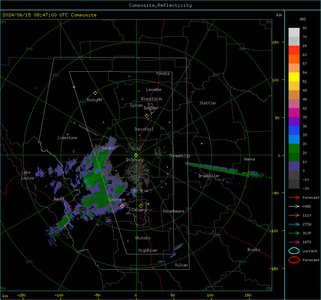Click the magenta swatch between 42 and 39 dBZ

[x=294, y=113]
